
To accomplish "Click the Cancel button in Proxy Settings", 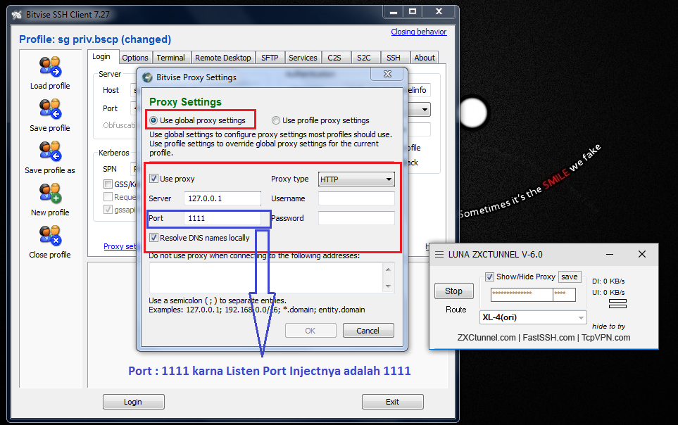I will click(x=368, y=331).
